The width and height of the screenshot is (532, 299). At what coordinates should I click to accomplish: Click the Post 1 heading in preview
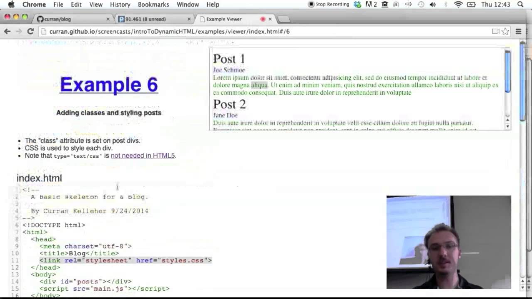(x=229, y=59)
